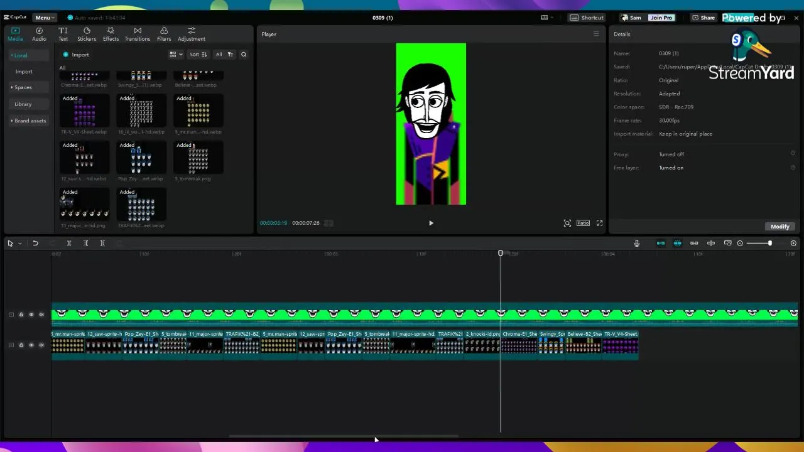
Task: Click the media search icon
Action: click(244, 55)
